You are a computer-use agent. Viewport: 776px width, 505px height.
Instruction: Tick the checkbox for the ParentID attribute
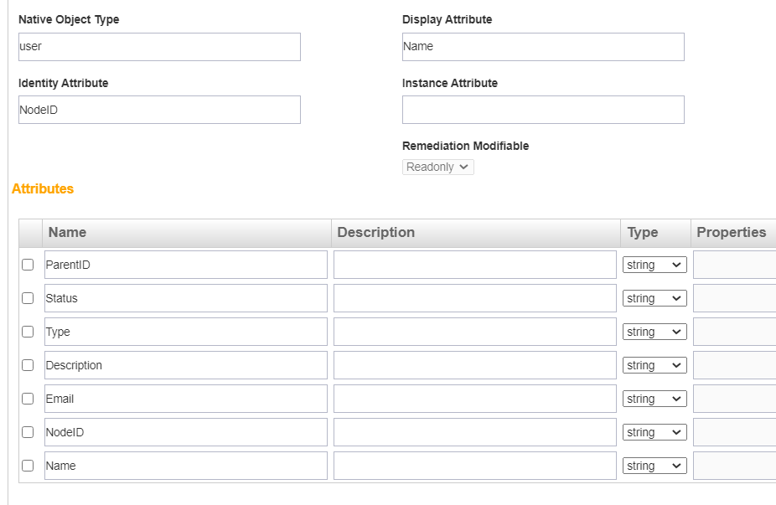click(x=28, y=265)
